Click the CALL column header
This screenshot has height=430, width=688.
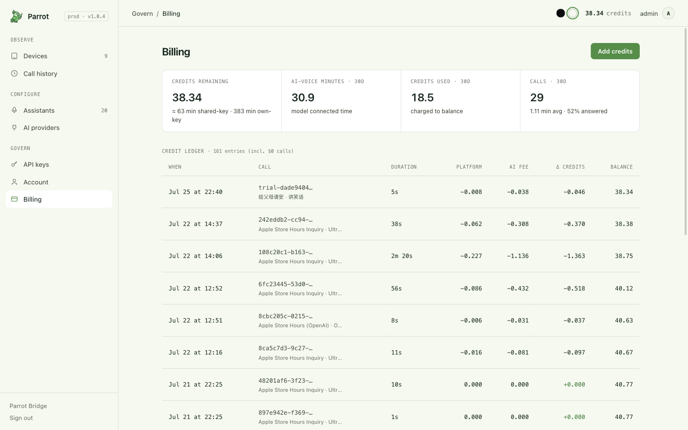[265, 167]
